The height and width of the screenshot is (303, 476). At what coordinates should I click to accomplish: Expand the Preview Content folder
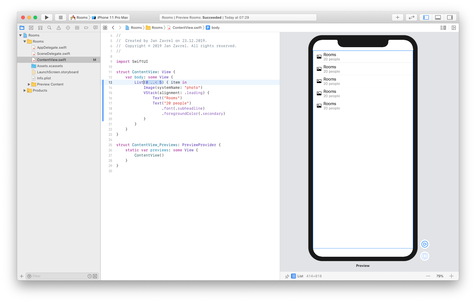point(29,84)
